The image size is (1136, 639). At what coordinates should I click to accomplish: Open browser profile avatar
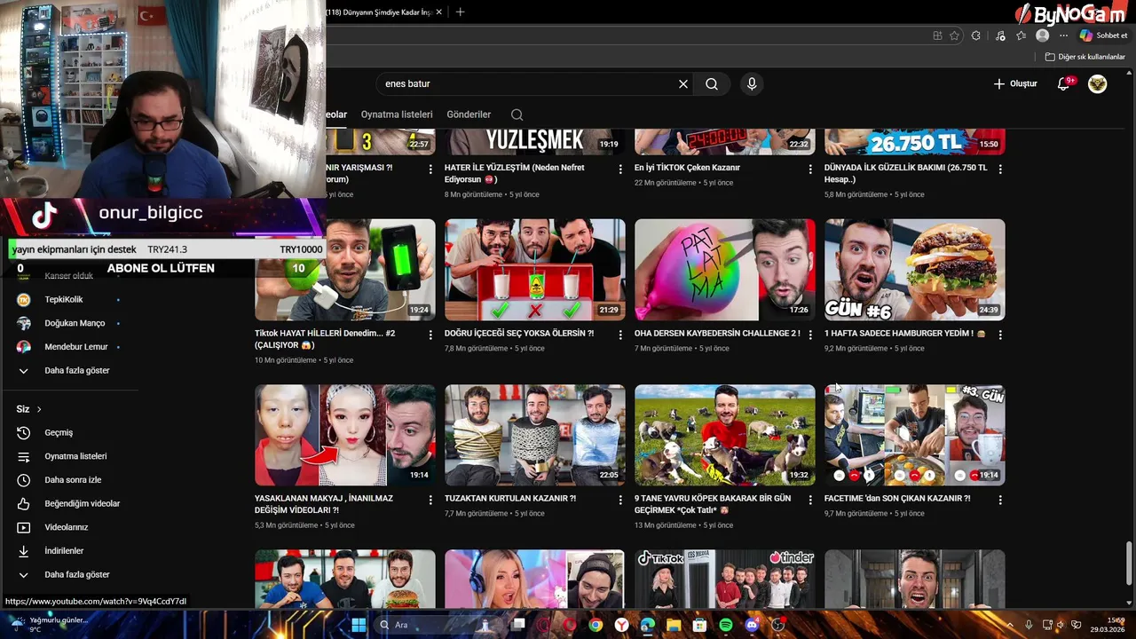click(x=1042, y=35)
